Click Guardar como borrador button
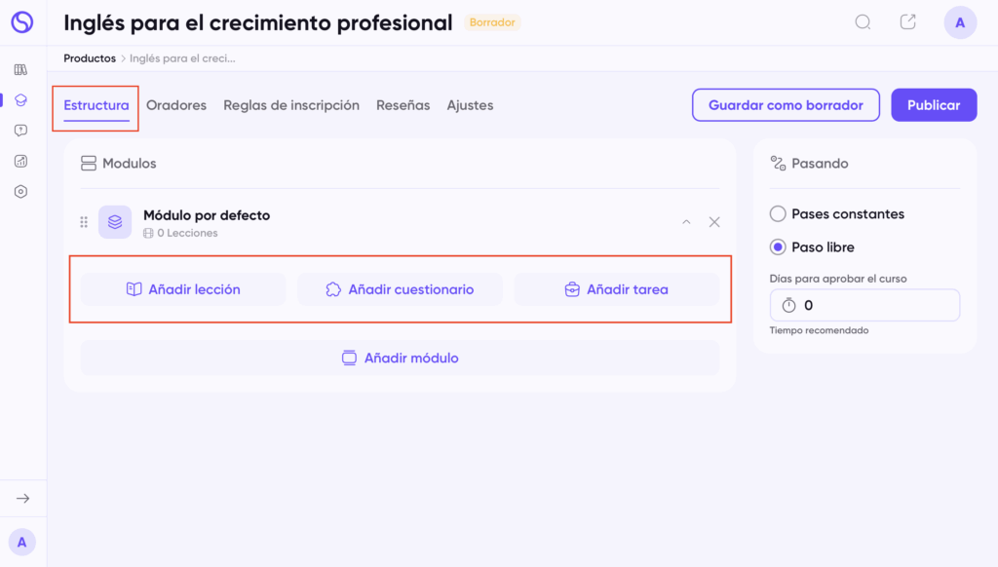Screen dimensions: 998x567 (786, 105)
